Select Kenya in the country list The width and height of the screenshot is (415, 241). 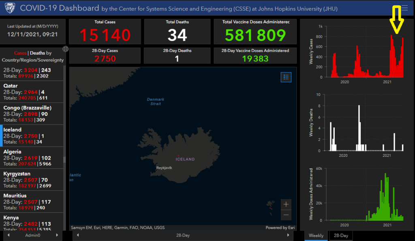click(x=32, y=222)
